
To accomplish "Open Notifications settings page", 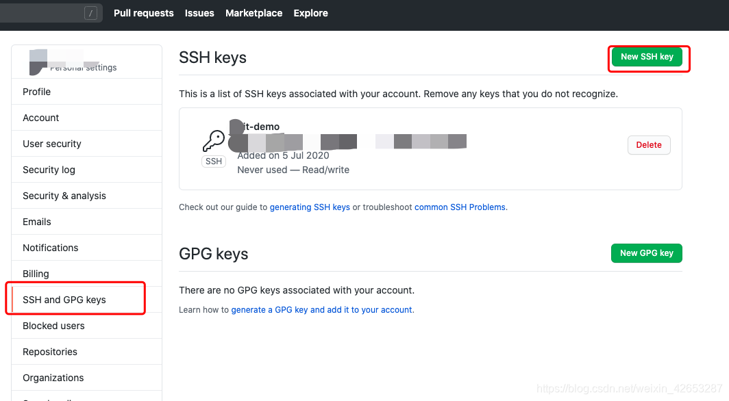I will pos(87,248).
